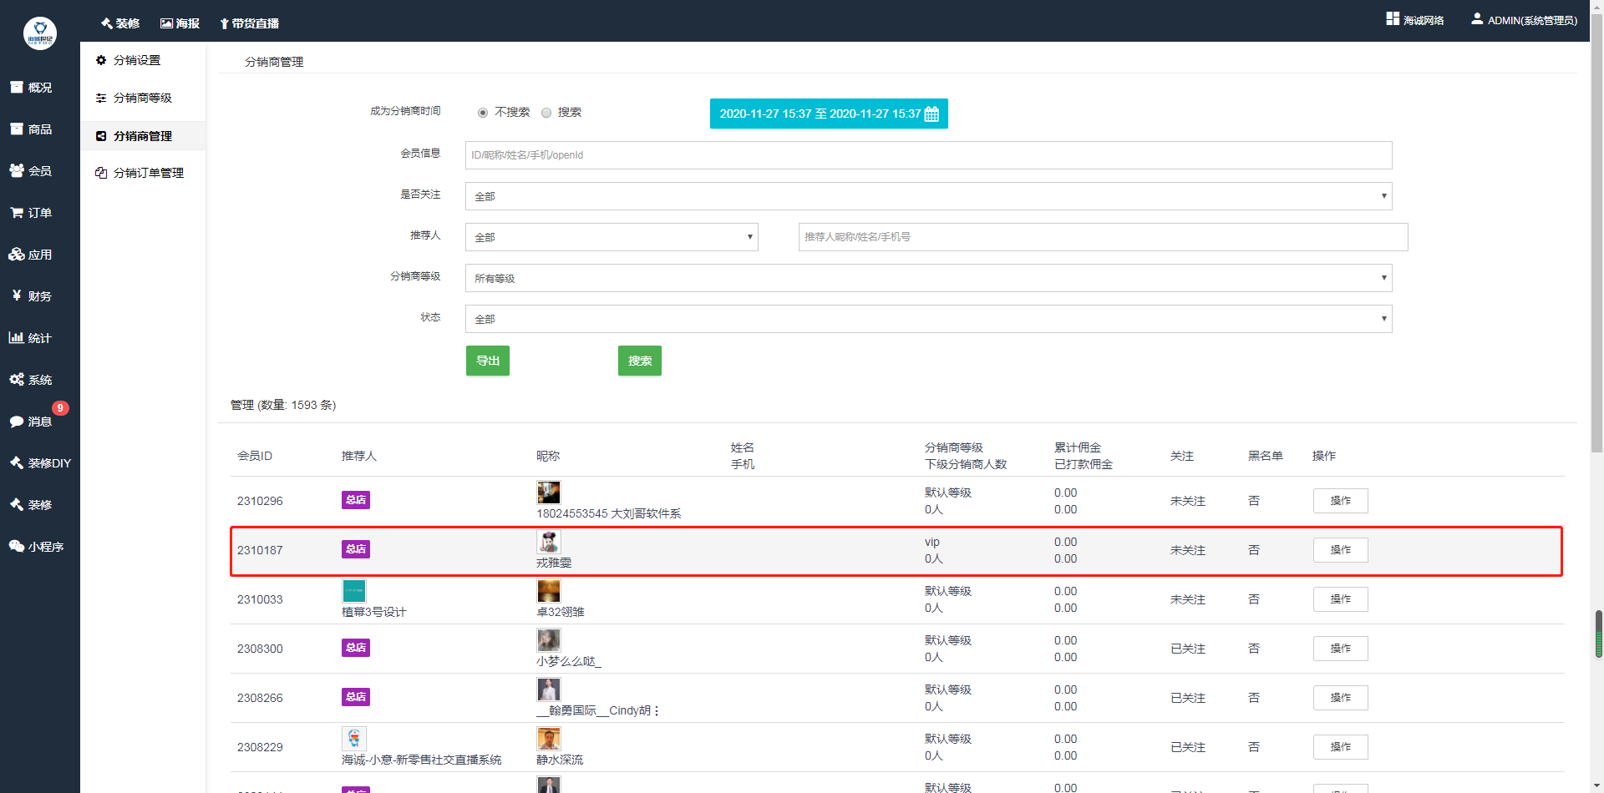Image resolution: width=1604 pixels, height=793 pixels.
Task: Open 订单 orders cart icon
Action: click(x=17, y=212)
